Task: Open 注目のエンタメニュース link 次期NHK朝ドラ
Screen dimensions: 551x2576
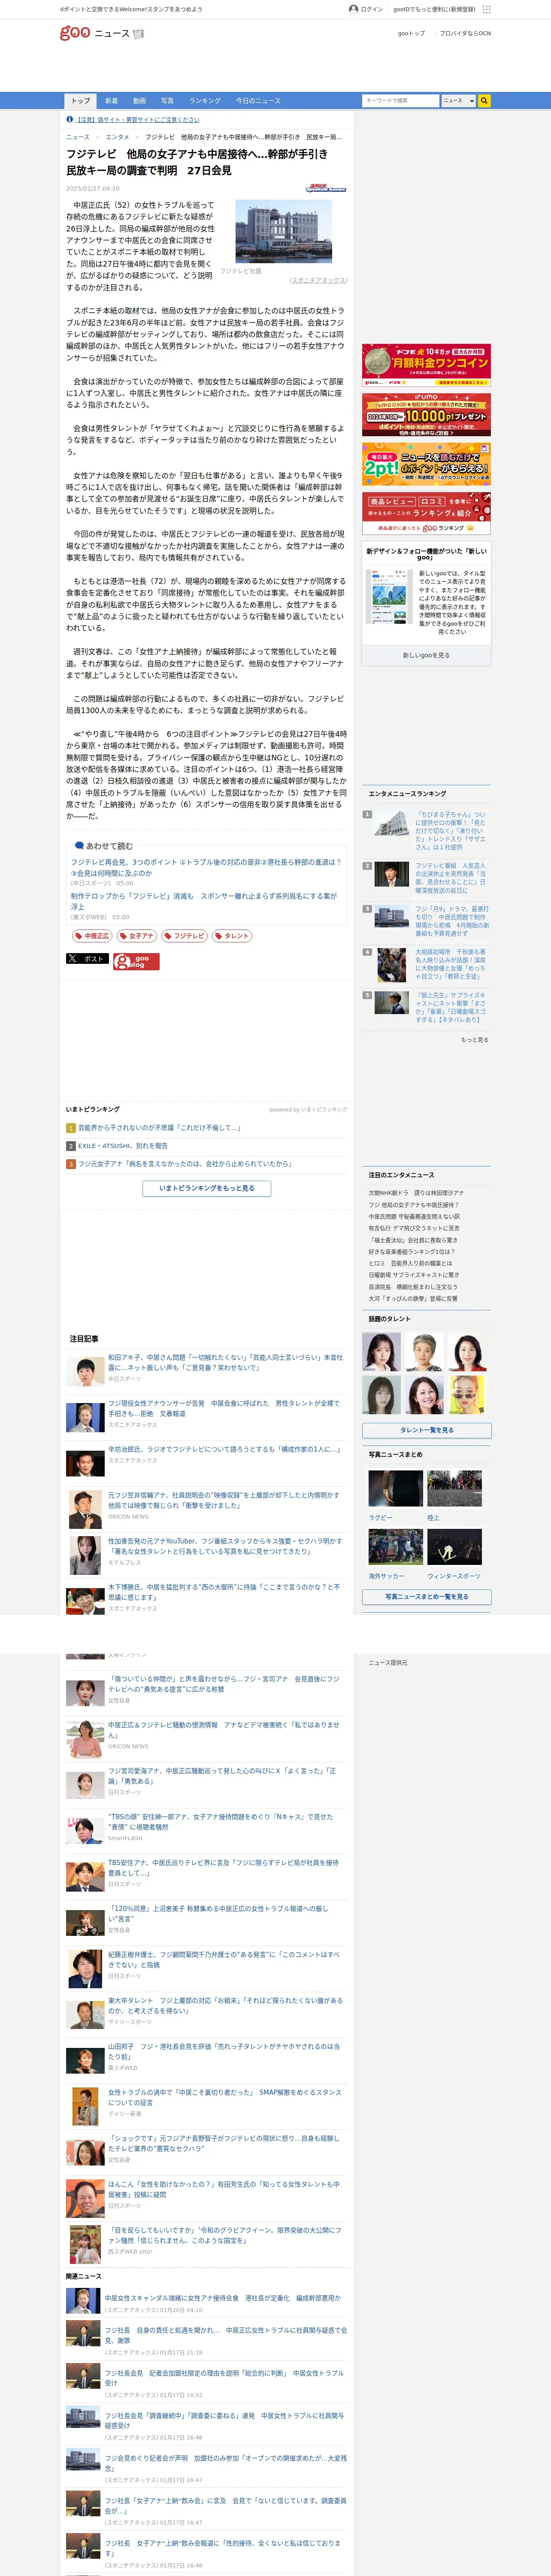Action: 416,1193
